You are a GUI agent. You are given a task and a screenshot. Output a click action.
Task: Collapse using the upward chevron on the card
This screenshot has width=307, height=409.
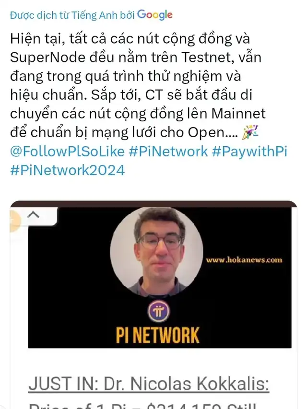coord(34,215)
